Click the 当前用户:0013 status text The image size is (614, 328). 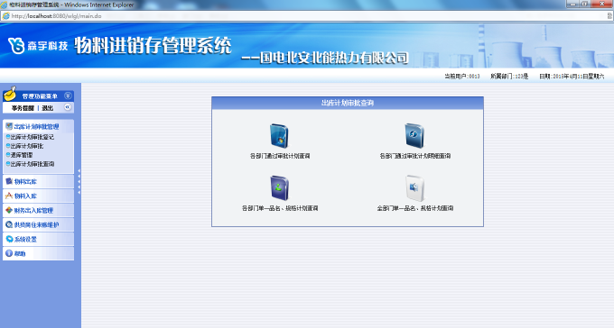point(462,77)
